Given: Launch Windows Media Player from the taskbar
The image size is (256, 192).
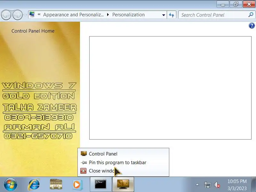Looking at the screenshot, I should tap(77, 185).
